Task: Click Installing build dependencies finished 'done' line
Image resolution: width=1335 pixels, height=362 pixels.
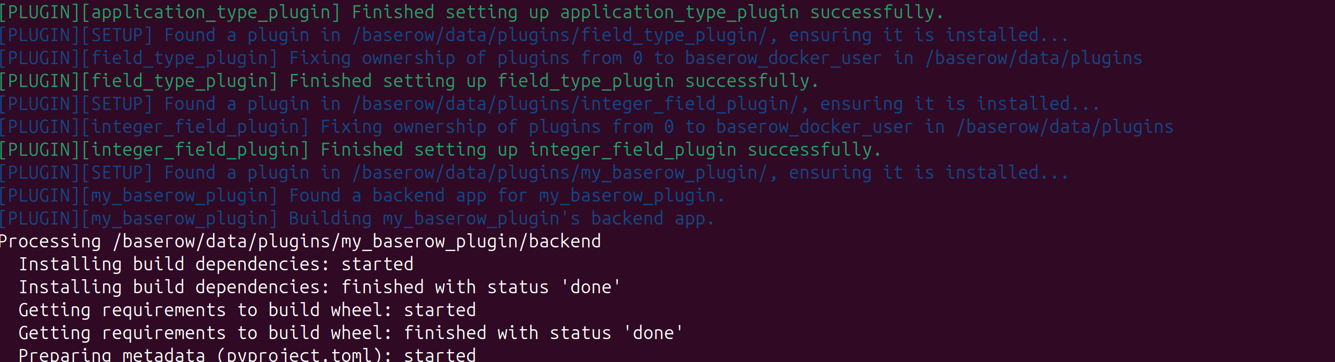Action: [x=320, y=288]
